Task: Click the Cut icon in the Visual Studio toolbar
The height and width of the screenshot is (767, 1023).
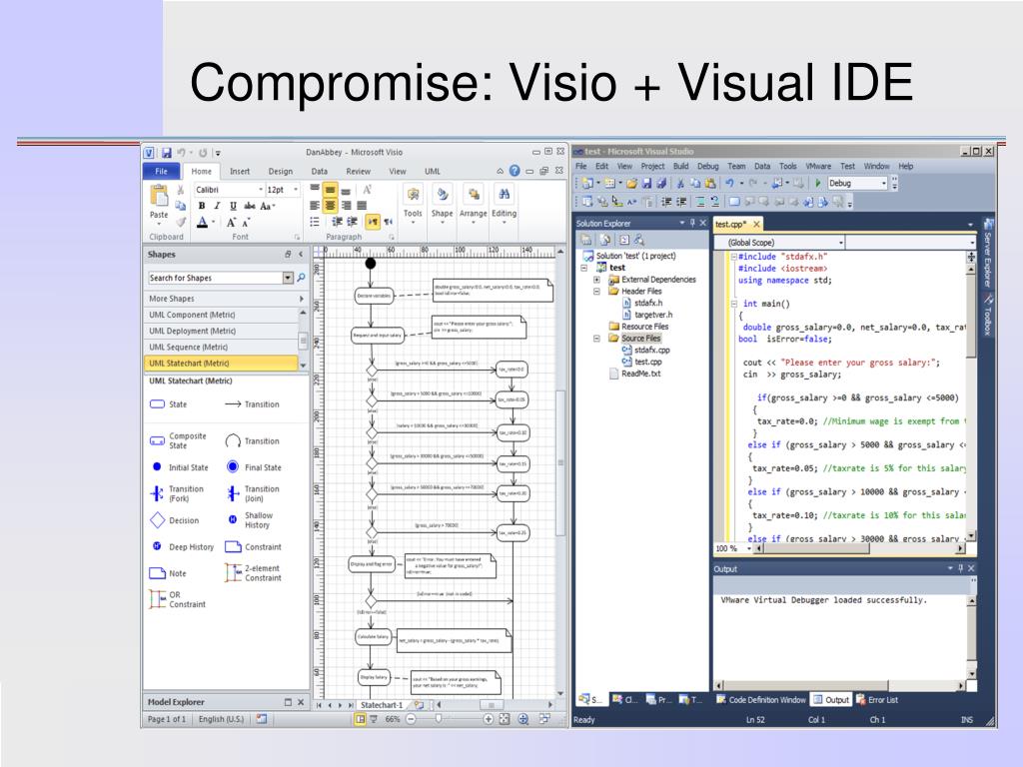Action: (680, 184)
